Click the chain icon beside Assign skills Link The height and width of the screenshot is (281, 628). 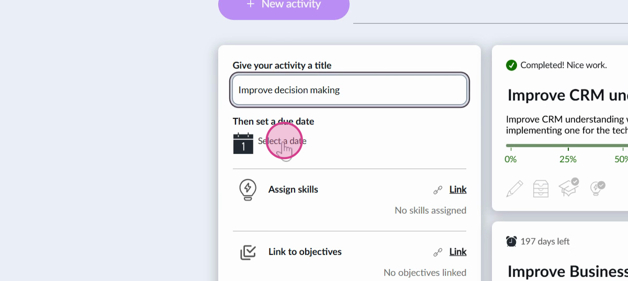point(438,190)
